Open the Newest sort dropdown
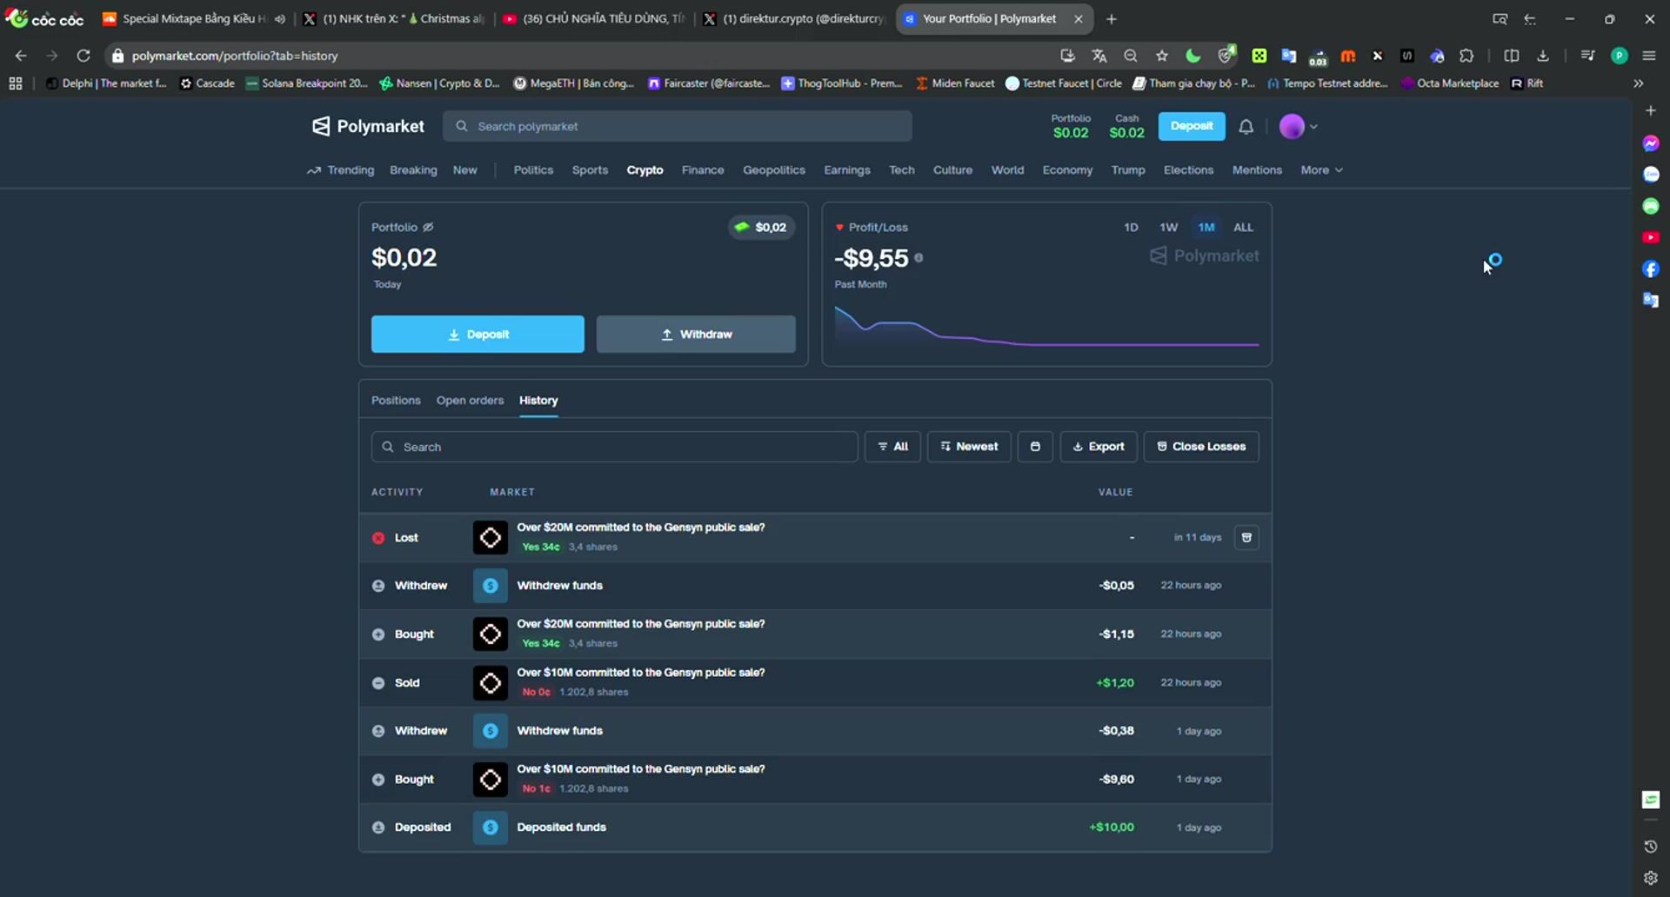The image size is (1670, 897). coord(969,447)
